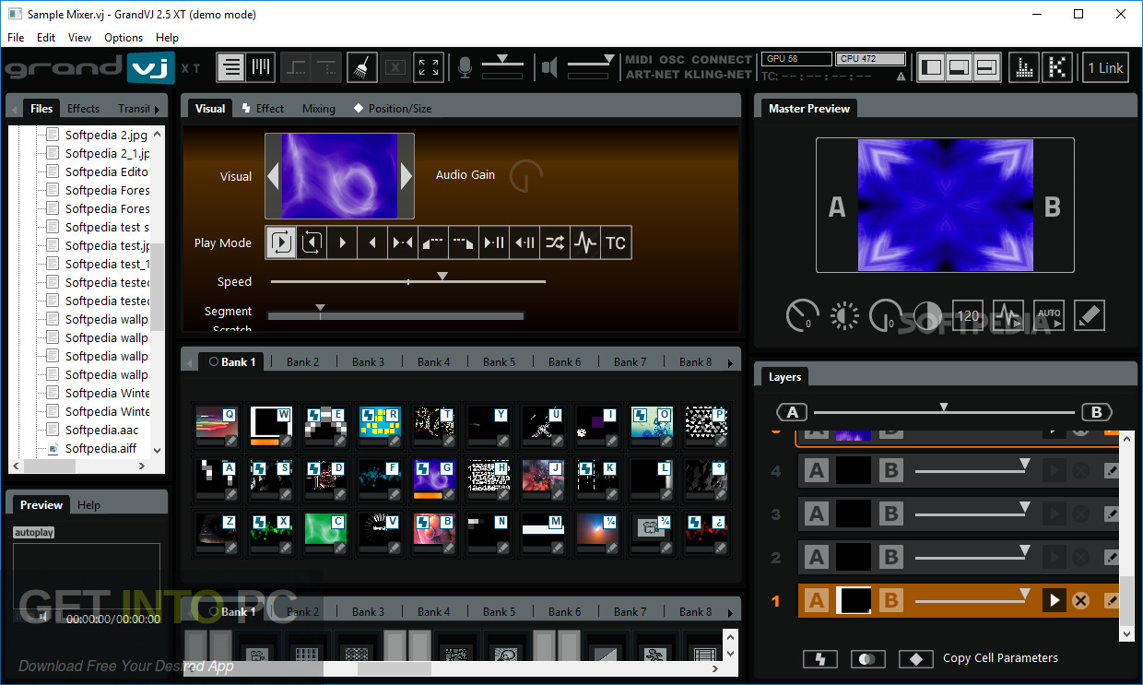
Task: Select loop forward play mode
Action: pos(281,243)
